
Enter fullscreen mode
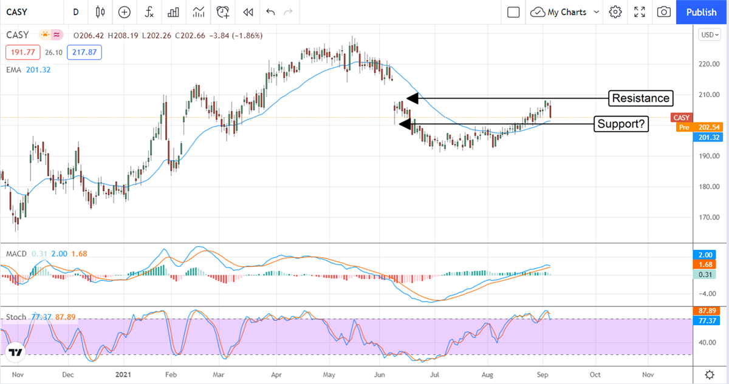tap(640, 12)
